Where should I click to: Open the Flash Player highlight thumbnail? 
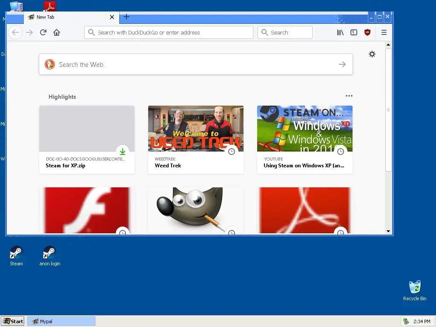click(87, 210)
